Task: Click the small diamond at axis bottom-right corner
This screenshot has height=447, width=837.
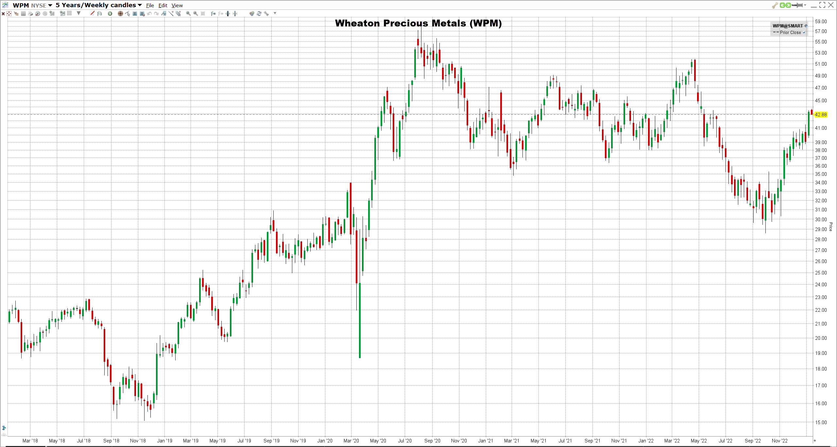Action: [815, 440]
